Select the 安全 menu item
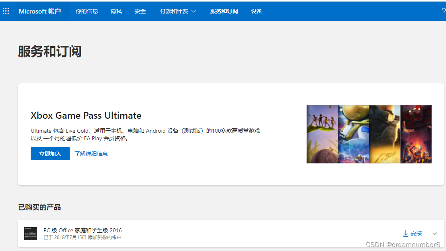Viewport: 446px width, 251px height. coord(140,11)
